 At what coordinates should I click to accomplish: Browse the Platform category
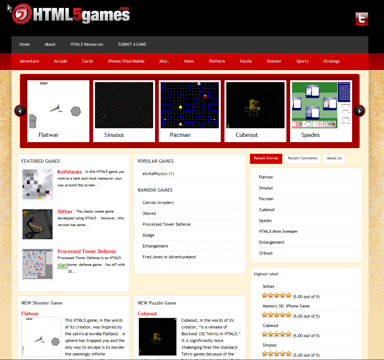click(x=217, y=61)
